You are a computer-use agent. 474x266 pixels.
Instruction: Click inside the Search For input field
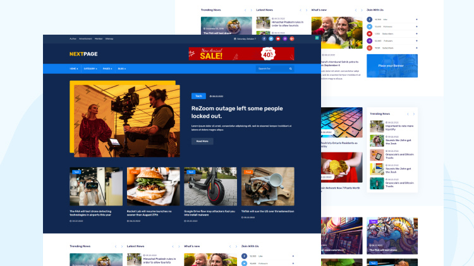[272, 68]
